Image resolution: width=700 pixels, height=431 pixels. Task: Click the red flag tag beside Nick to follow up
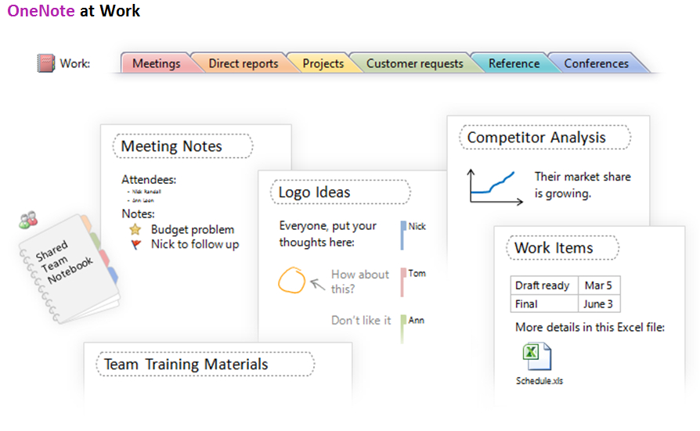135,245
